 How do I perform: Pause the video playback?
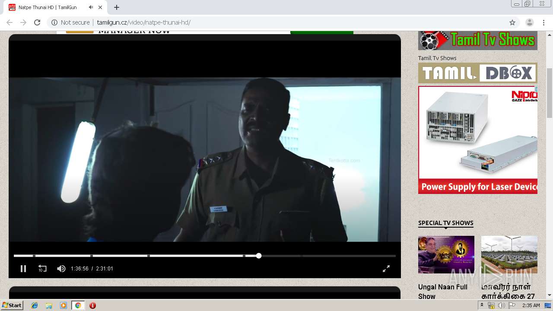pyautogui.click(x=23, y=269)
